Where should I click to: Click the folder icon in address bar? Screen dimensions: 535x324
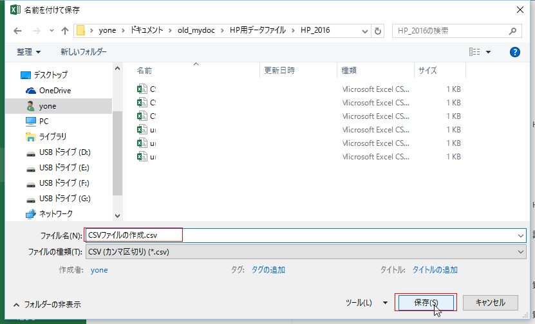[x=80, y=30]
